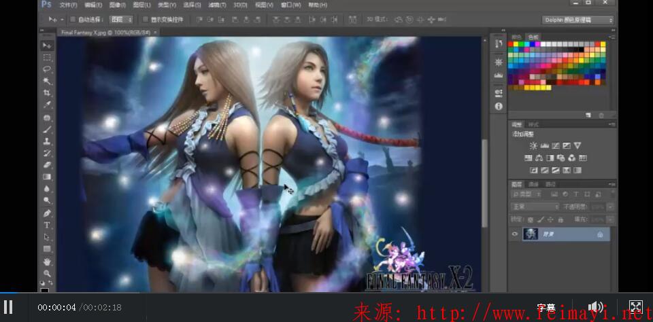Select the Type tool
The image size is (653, 322).
point(47,225)
